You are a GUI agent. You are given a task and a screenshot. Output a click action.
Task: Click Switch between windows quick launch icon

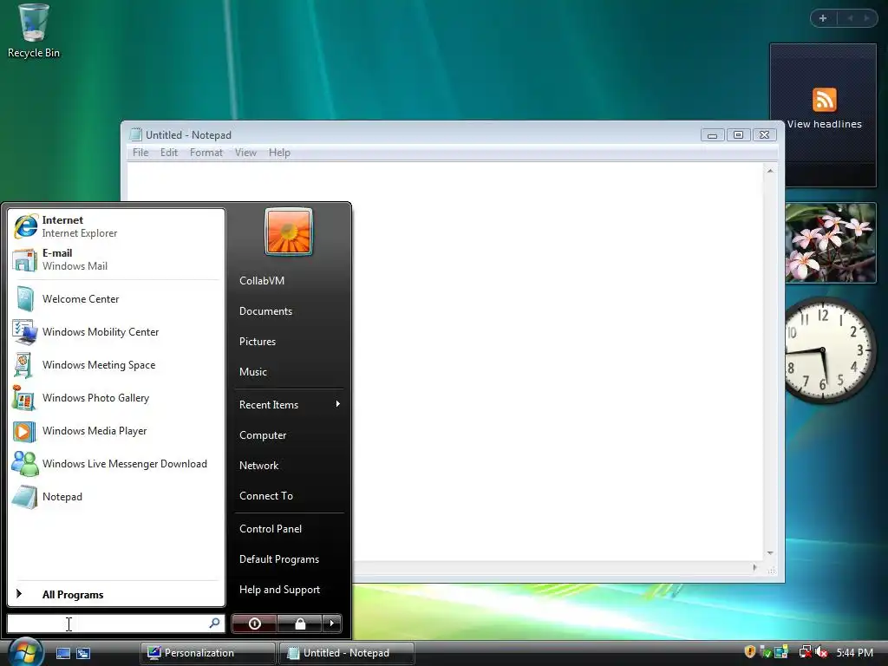[x=83, y=653]
